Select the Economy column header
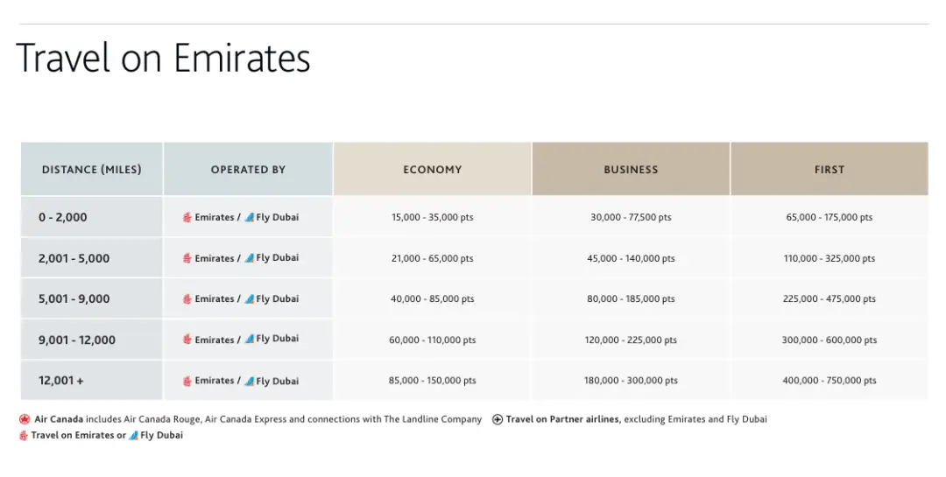This screenshot has height=477, width=946. coord(432,170)
